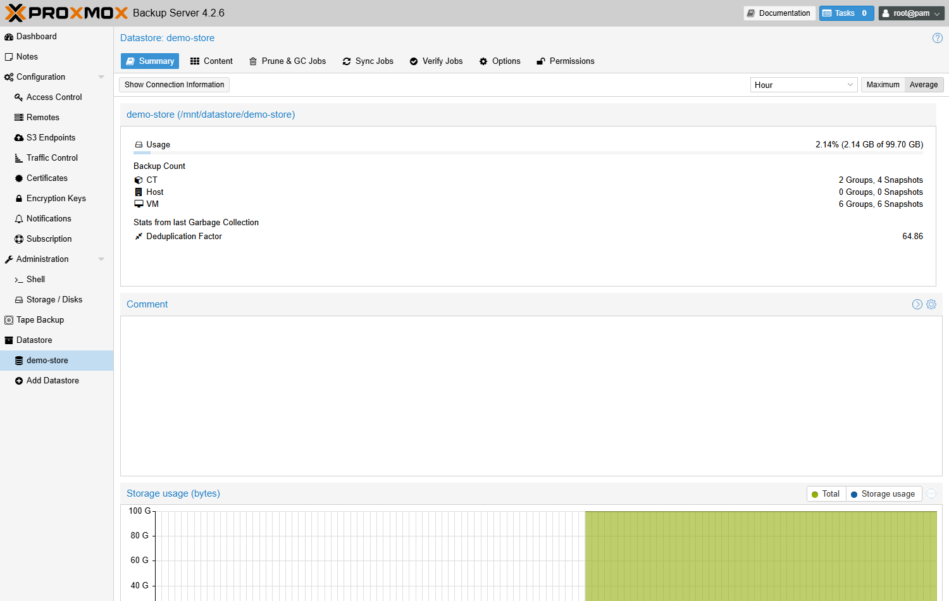Open Traffic Control settings
The width and height of the screenshot is (949, 601).
point(56,158)
